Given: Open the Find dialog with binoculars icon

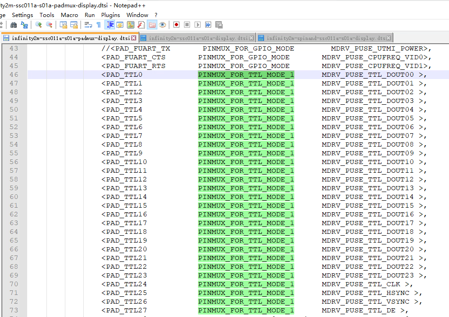Looking at the screenshot, I should [14, 25].
